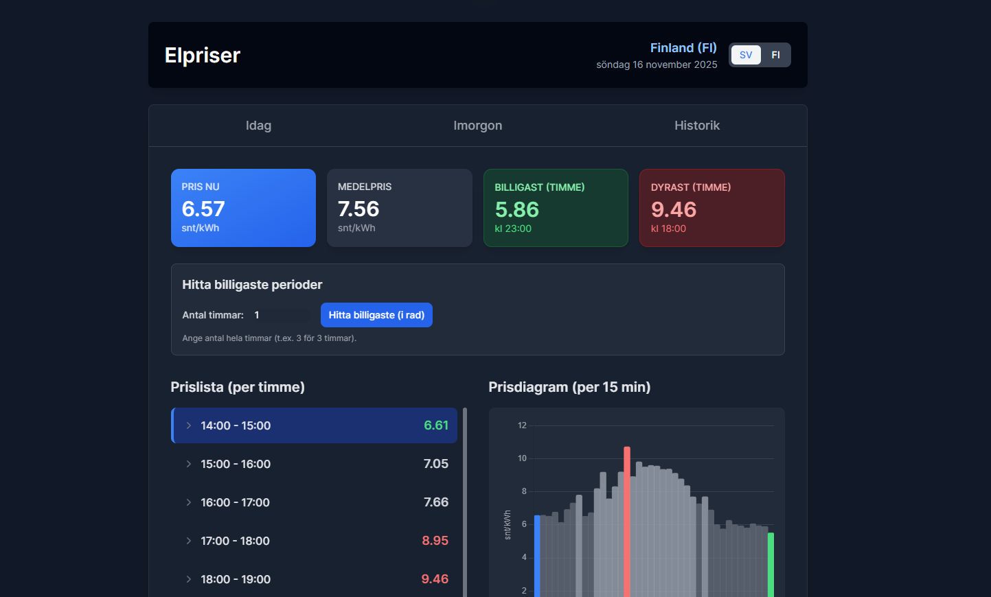Viewport: 991px width, 597px height.
Task: Click the Hitta billigaste (i rad) button
Action: coord(376,315)
